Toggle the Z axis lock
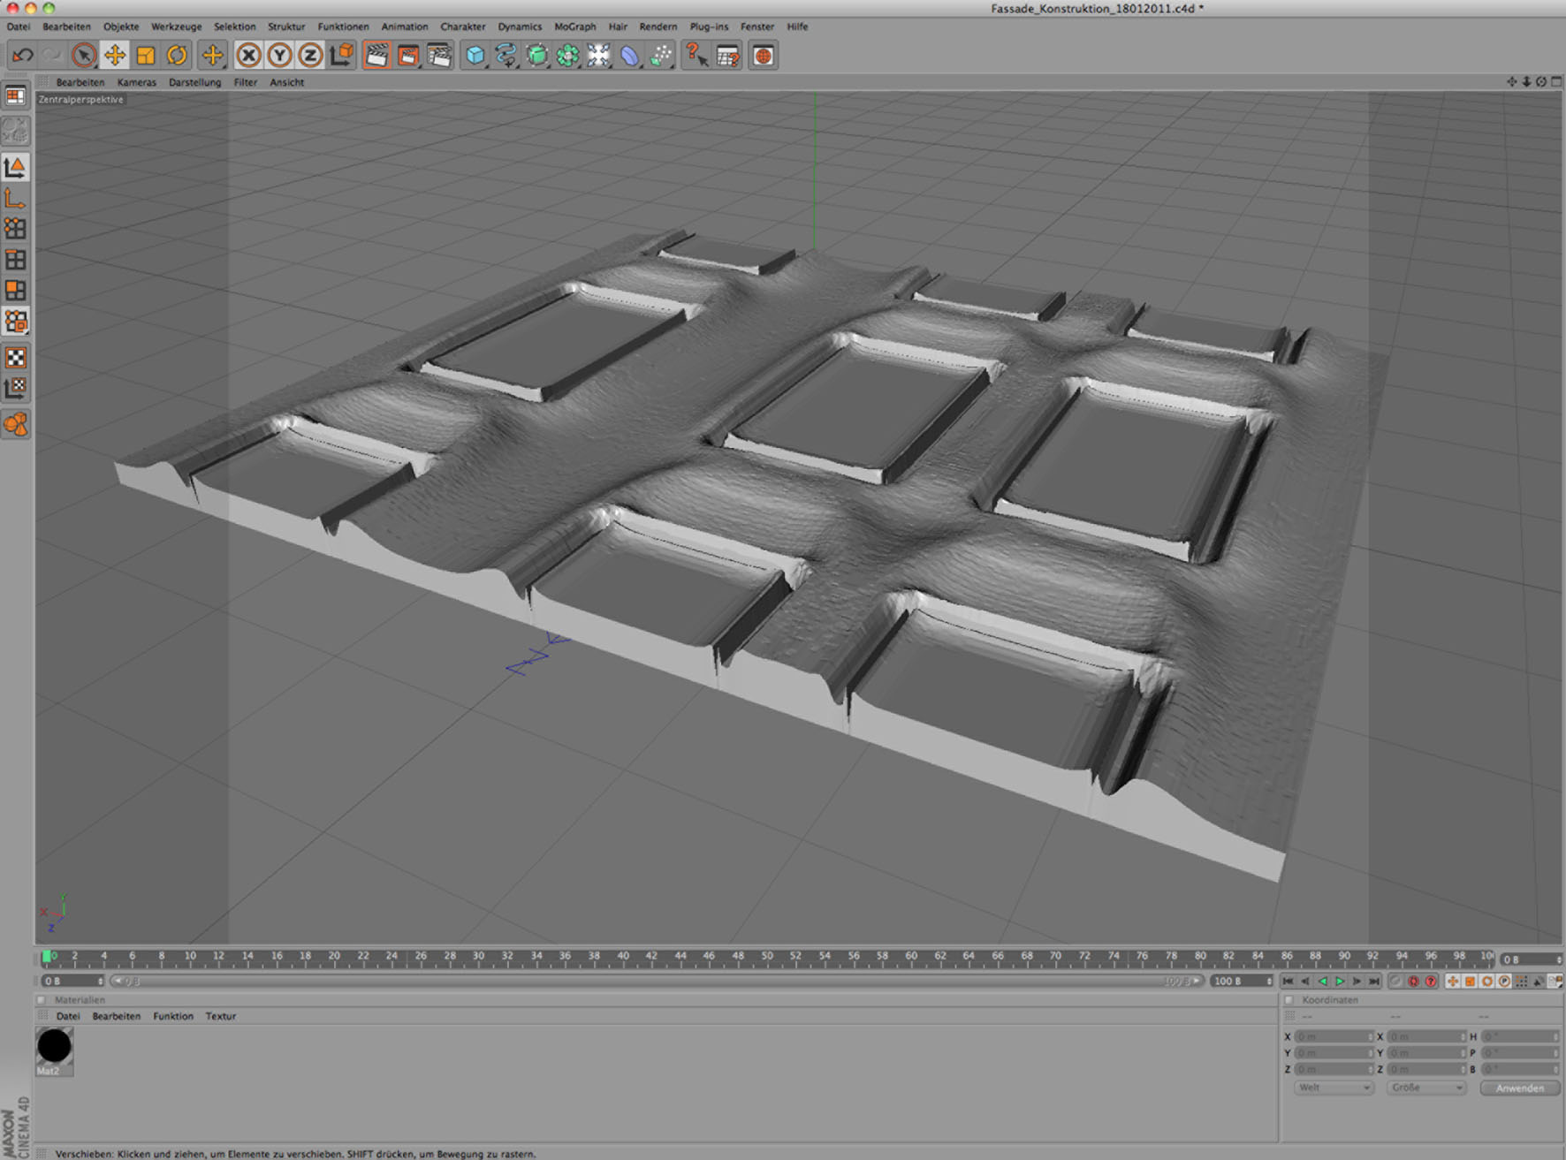The width and height of the screenshot is (1566, 1160). click(x=310, y=56)
